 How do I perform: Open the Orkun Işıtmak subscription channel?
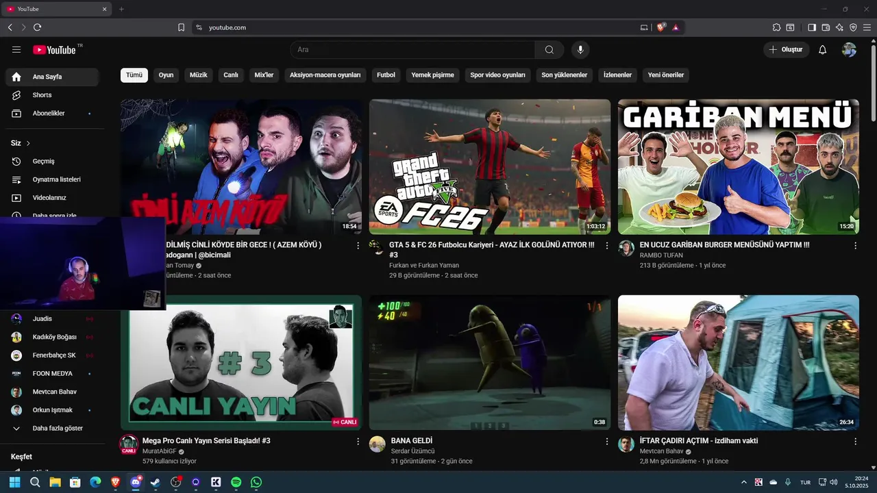coord(52,410)
